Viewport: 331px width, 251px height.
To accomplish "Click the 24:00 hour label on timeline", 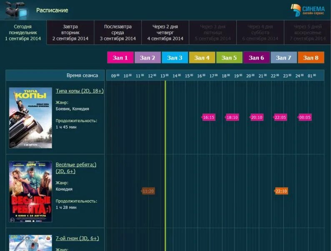I will pos(299,75).
